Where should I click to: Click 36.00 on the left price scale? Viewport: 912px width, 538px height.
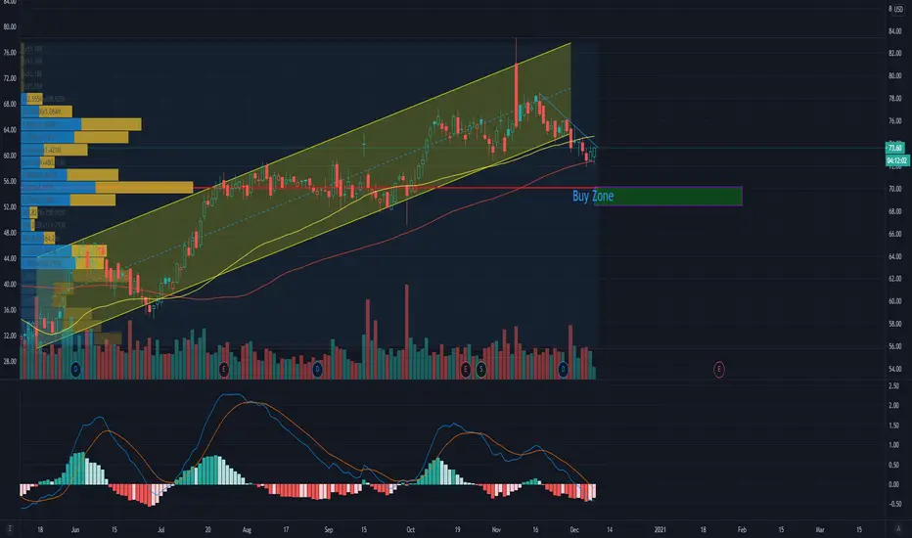(x=10, y=310)
